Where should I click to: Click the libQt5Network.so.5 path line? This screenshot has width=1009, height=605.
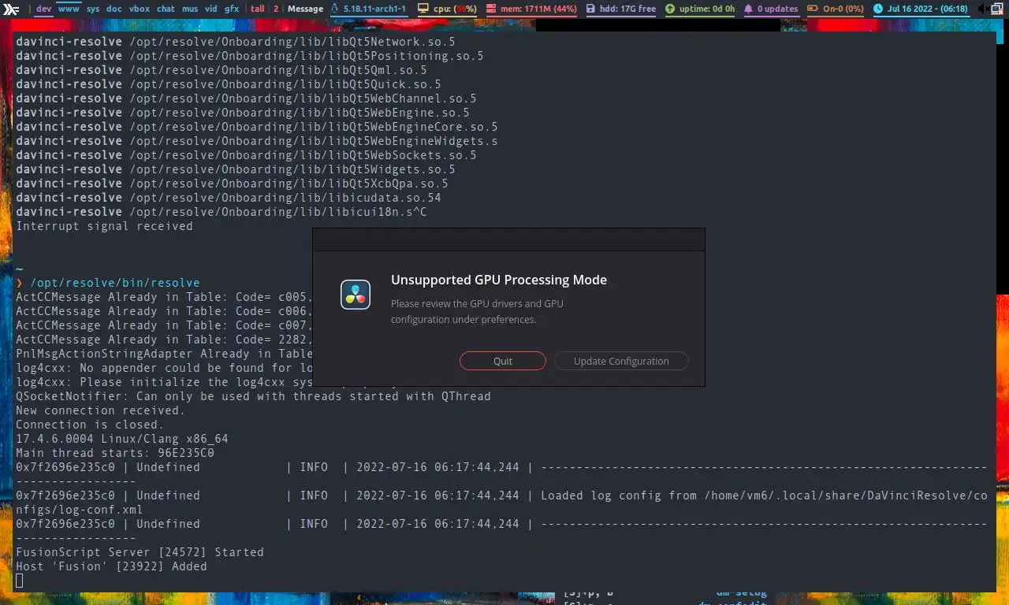(x=235, y=42)
